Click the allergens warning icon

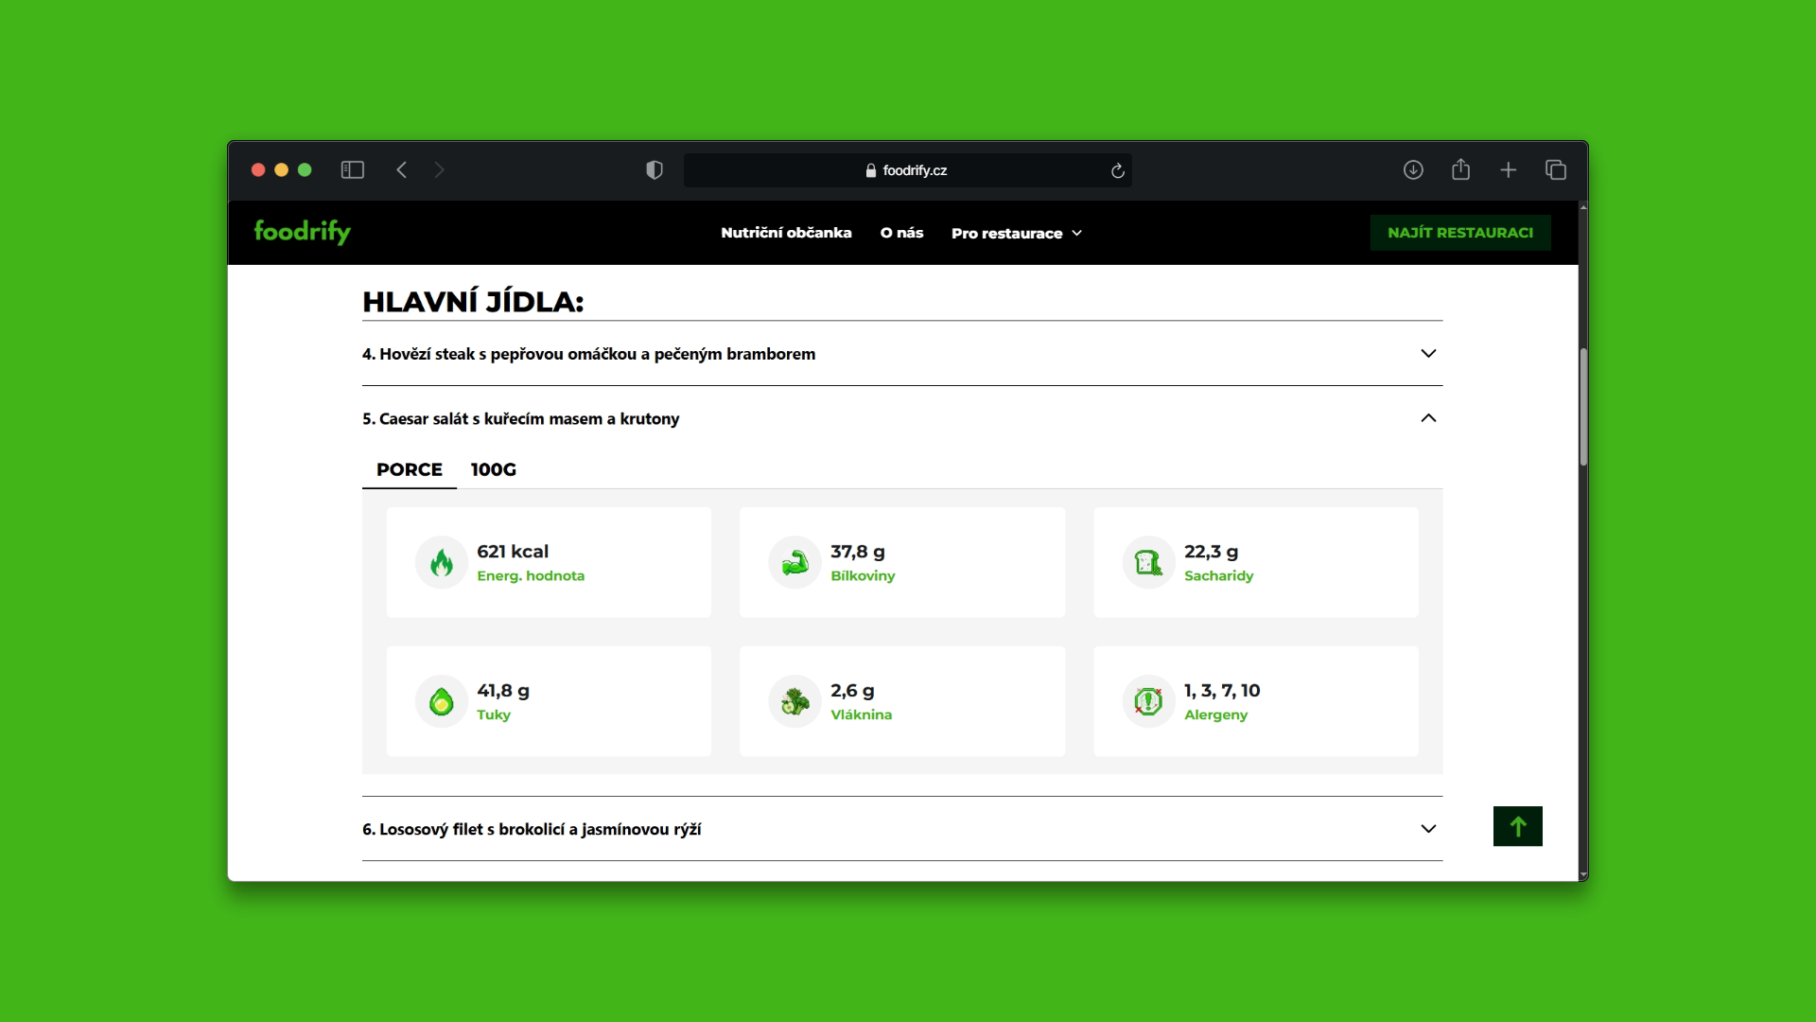tap(1148, 702)
